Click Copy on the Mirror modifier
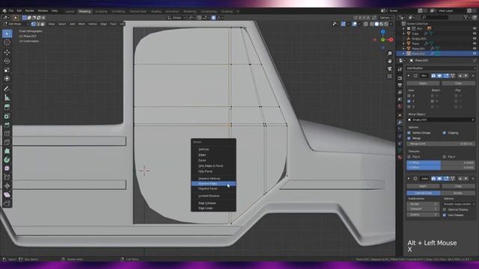The image size is (479, 269). click(x=458, y=83)
